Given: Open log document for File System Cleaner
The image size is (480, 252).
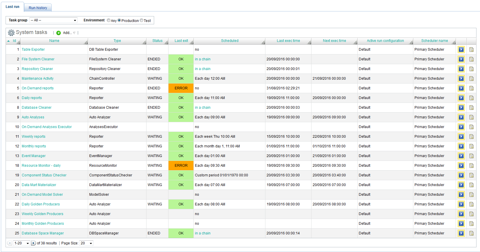Looking at the screenshot, I should tap(471, 59).
